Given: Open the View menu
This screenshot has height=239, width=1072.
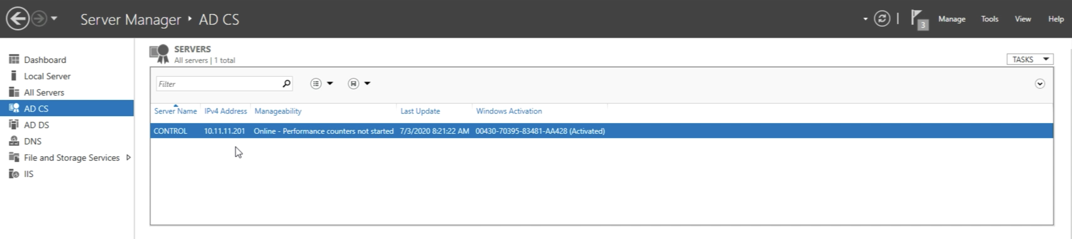Looking at the screenshot, I should (x=1022, y=19).
